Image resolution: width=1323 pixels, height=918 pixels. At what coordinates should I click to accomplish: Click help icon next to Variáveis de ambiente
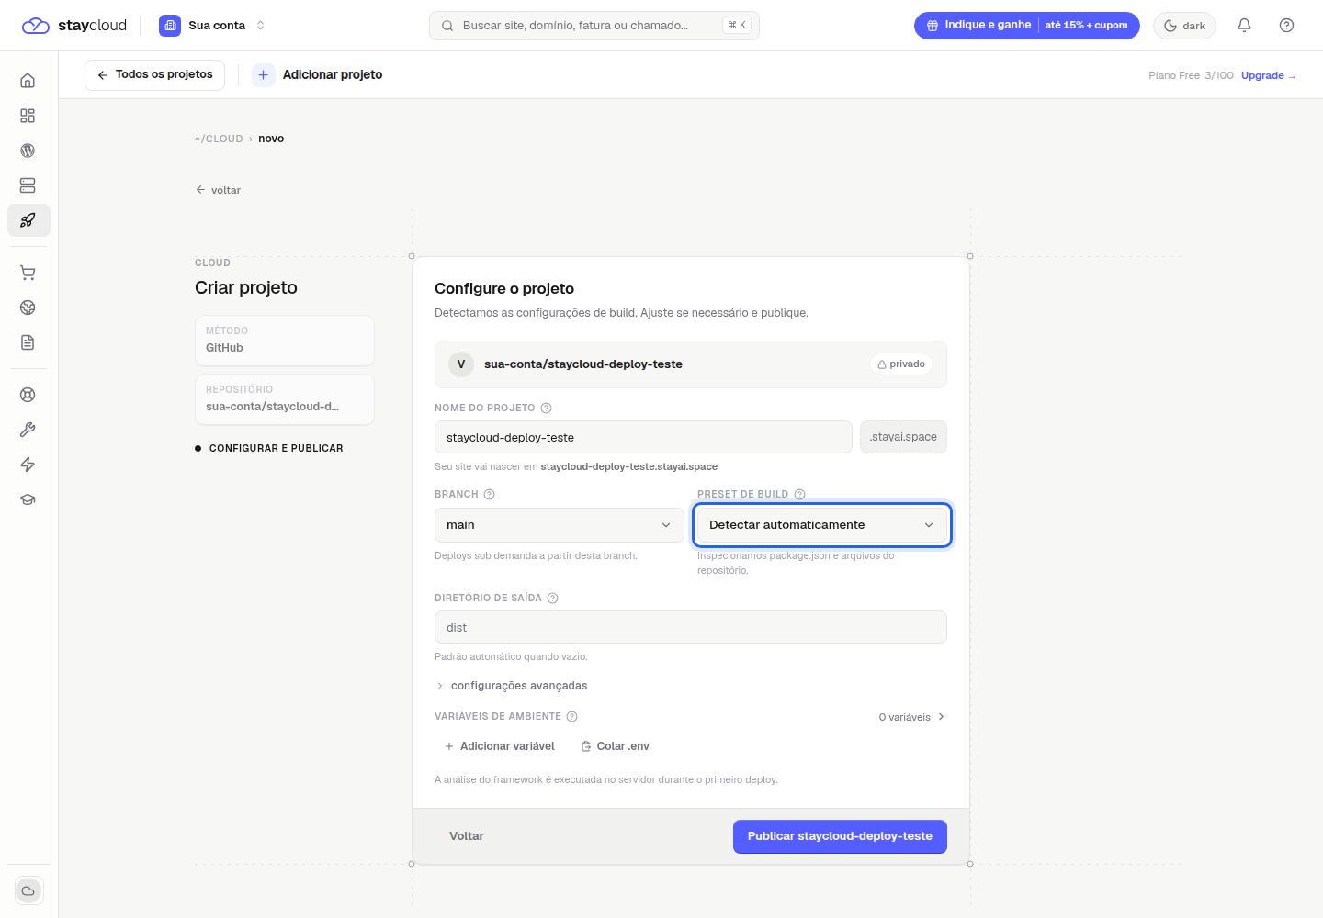[572, 716]
